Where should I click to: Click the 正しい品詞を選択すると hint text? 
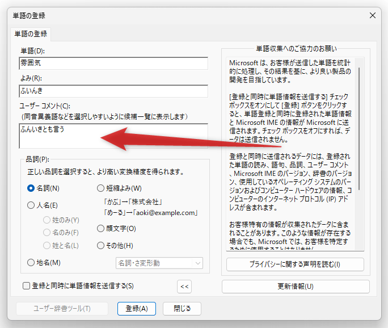pos(106,172)
